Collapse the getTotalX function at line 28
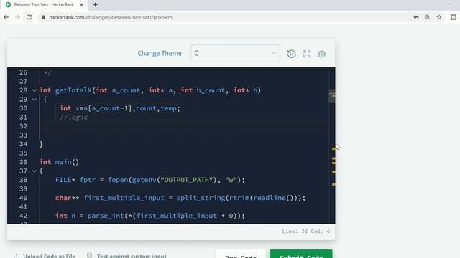The width and height of the screenshot is (460, 258). tap(34, 90)
